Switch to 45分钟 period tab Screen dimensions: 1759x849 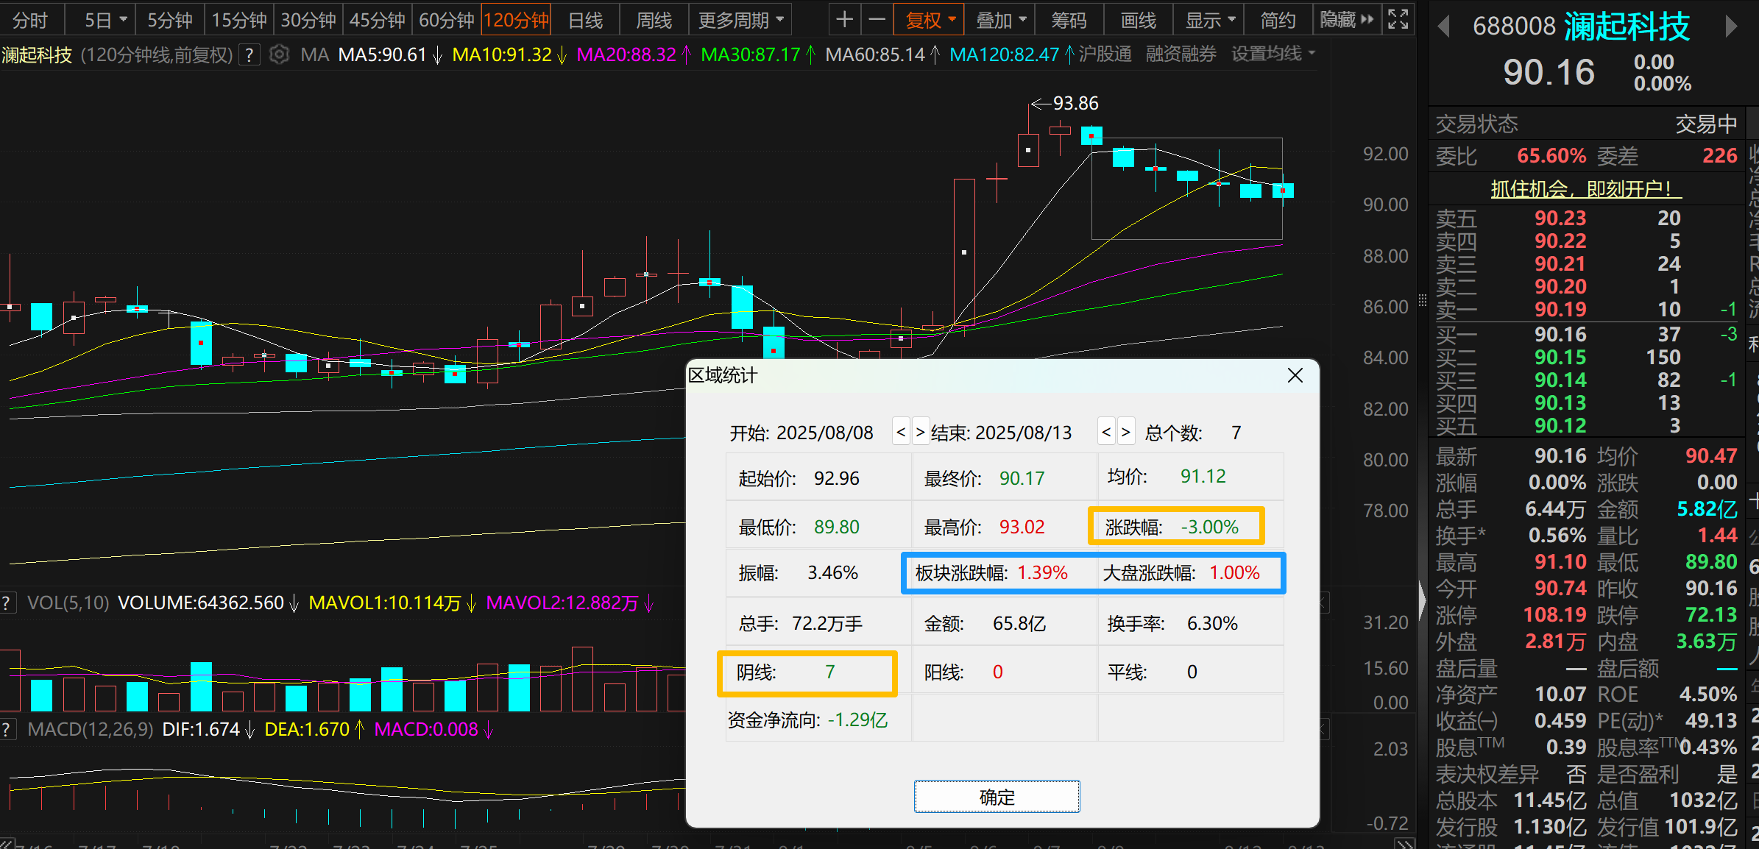[377, 20]
